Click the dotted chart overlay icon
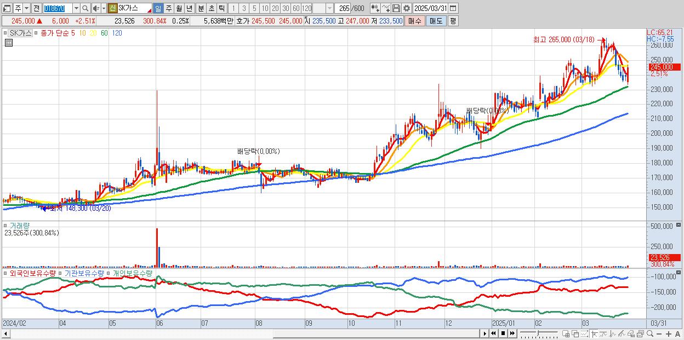The image size is (684, 340). pyautogui.click(x=584, y=334)
